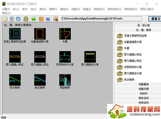This screenshot has height=119, width=161.
Task: Click the green down arrow toolbar icon
Action: [x=34, y=19]
